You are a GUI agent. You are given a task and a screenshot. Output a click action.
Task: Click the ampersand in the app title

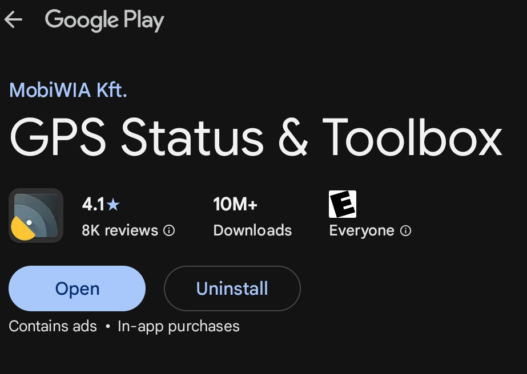pyautogui.click(x=293, y=137)
